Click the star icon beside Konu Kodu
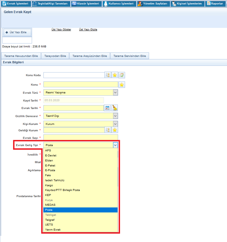 pos(114,75)
